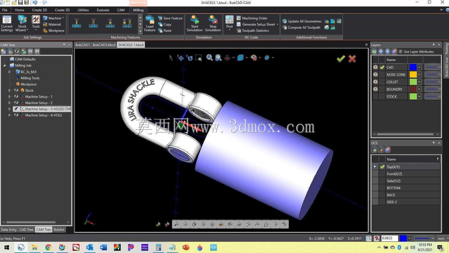Open Toolpath Statistics
Viewport: 449px width, 253px height.
(x=253, y=31)
